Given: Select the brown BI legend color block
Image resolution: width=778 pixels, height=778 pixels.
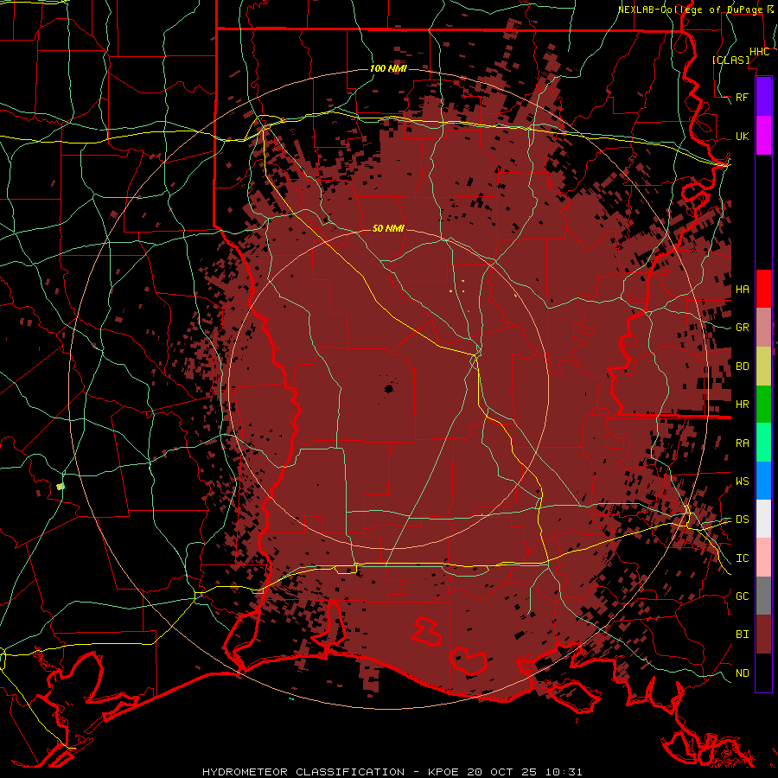Looking at the screenshot, I should point(763,635).
